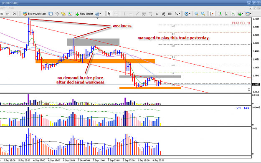The image size is (261, 163).
Task: Minimize the chart child window
Action: 251,8
